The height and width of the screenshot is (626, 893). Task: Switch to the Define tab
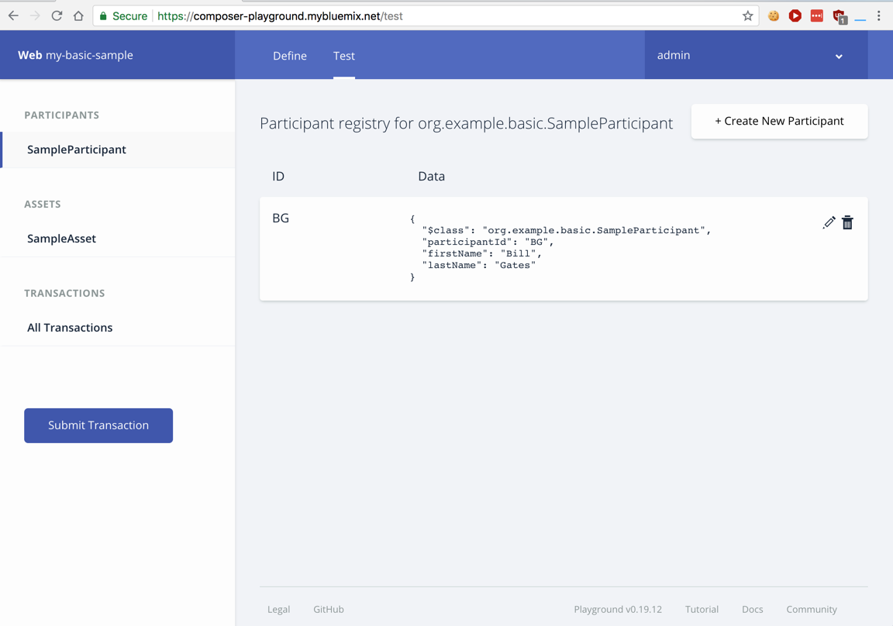tap(290, 56)
